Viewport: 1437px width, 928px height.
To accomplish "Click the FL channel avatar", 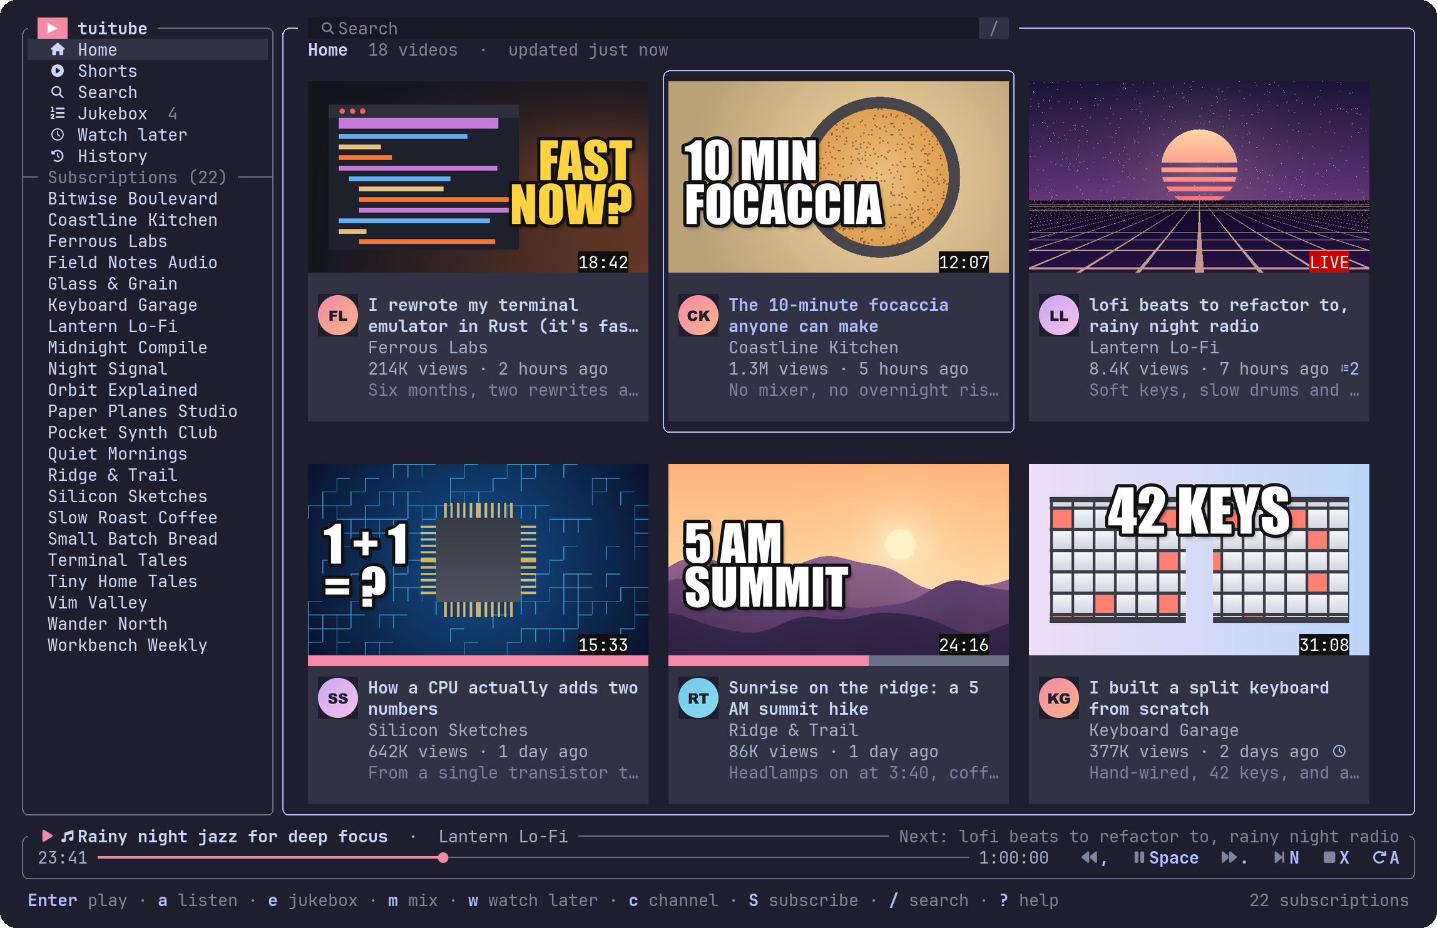I will coord(338,316).
